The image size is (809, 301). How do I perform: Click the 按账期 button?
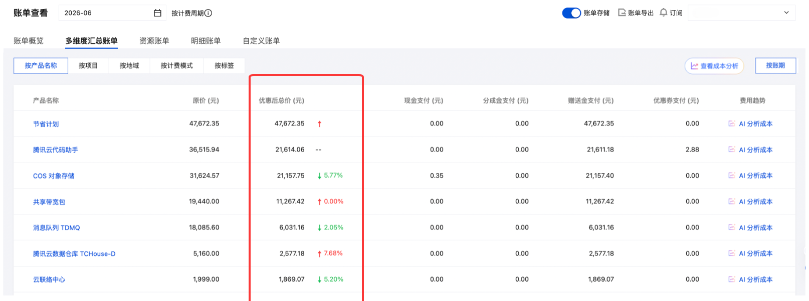point(775,65)
